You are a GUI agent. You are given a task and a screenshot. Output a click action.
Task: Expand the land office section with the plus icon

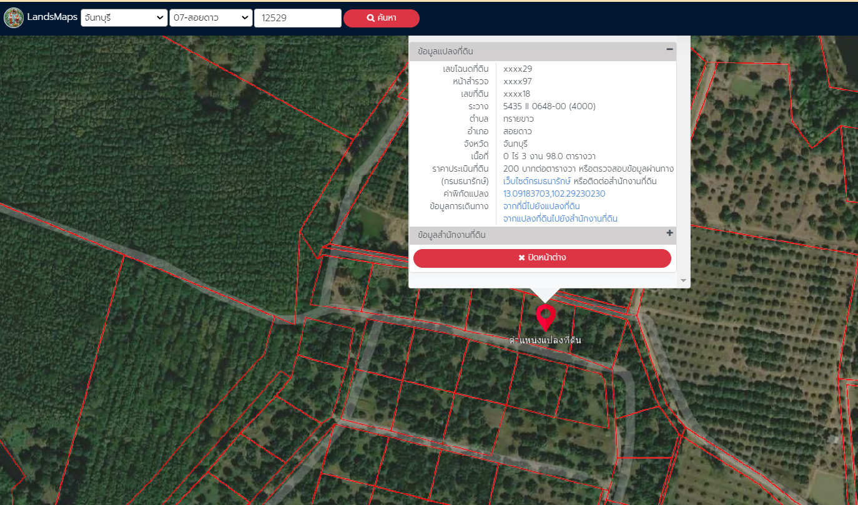(x=669, y=233)
